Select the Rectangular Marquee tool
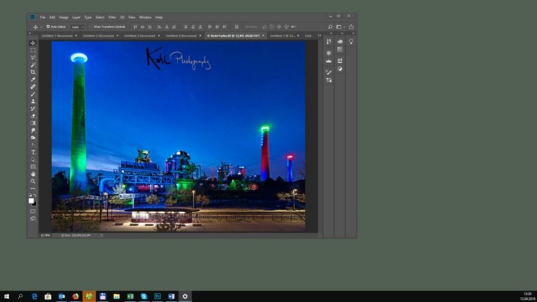 pos(33,51)
